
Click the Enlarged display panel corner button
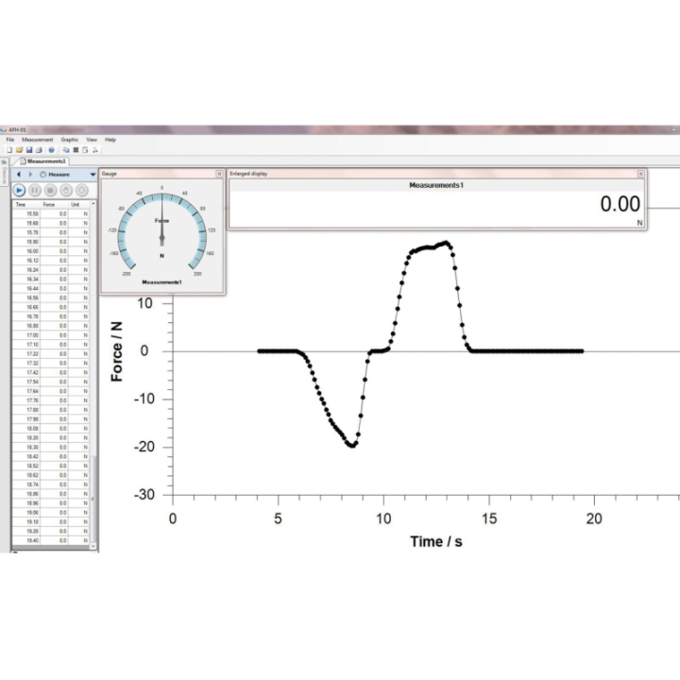tap(640, 174)
